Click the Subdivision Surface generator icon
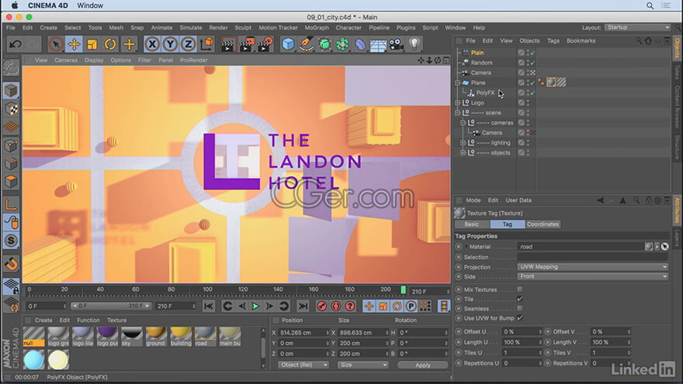 click(x=324, y=44)
